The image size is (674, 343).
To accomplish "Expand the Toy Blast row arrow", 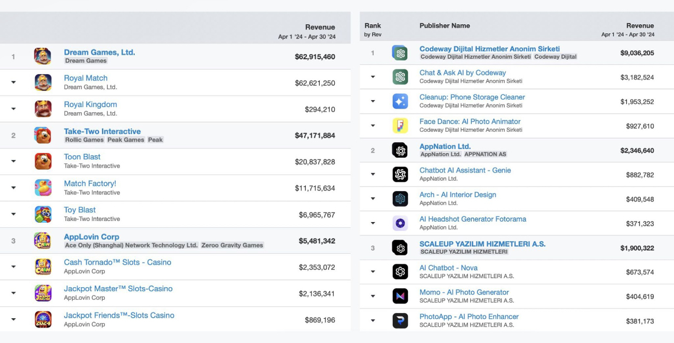I will click(x=13, y=214).
